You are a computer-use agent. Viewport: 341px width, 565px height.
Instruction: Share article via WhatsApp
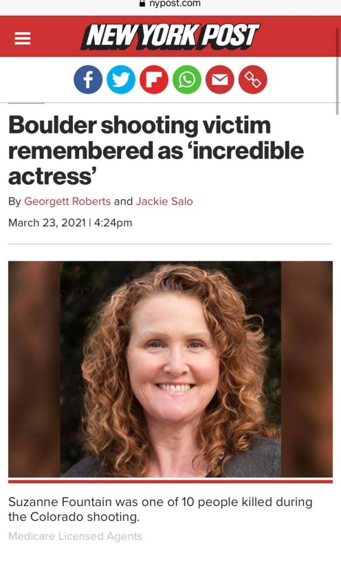(x=187, y=80)
